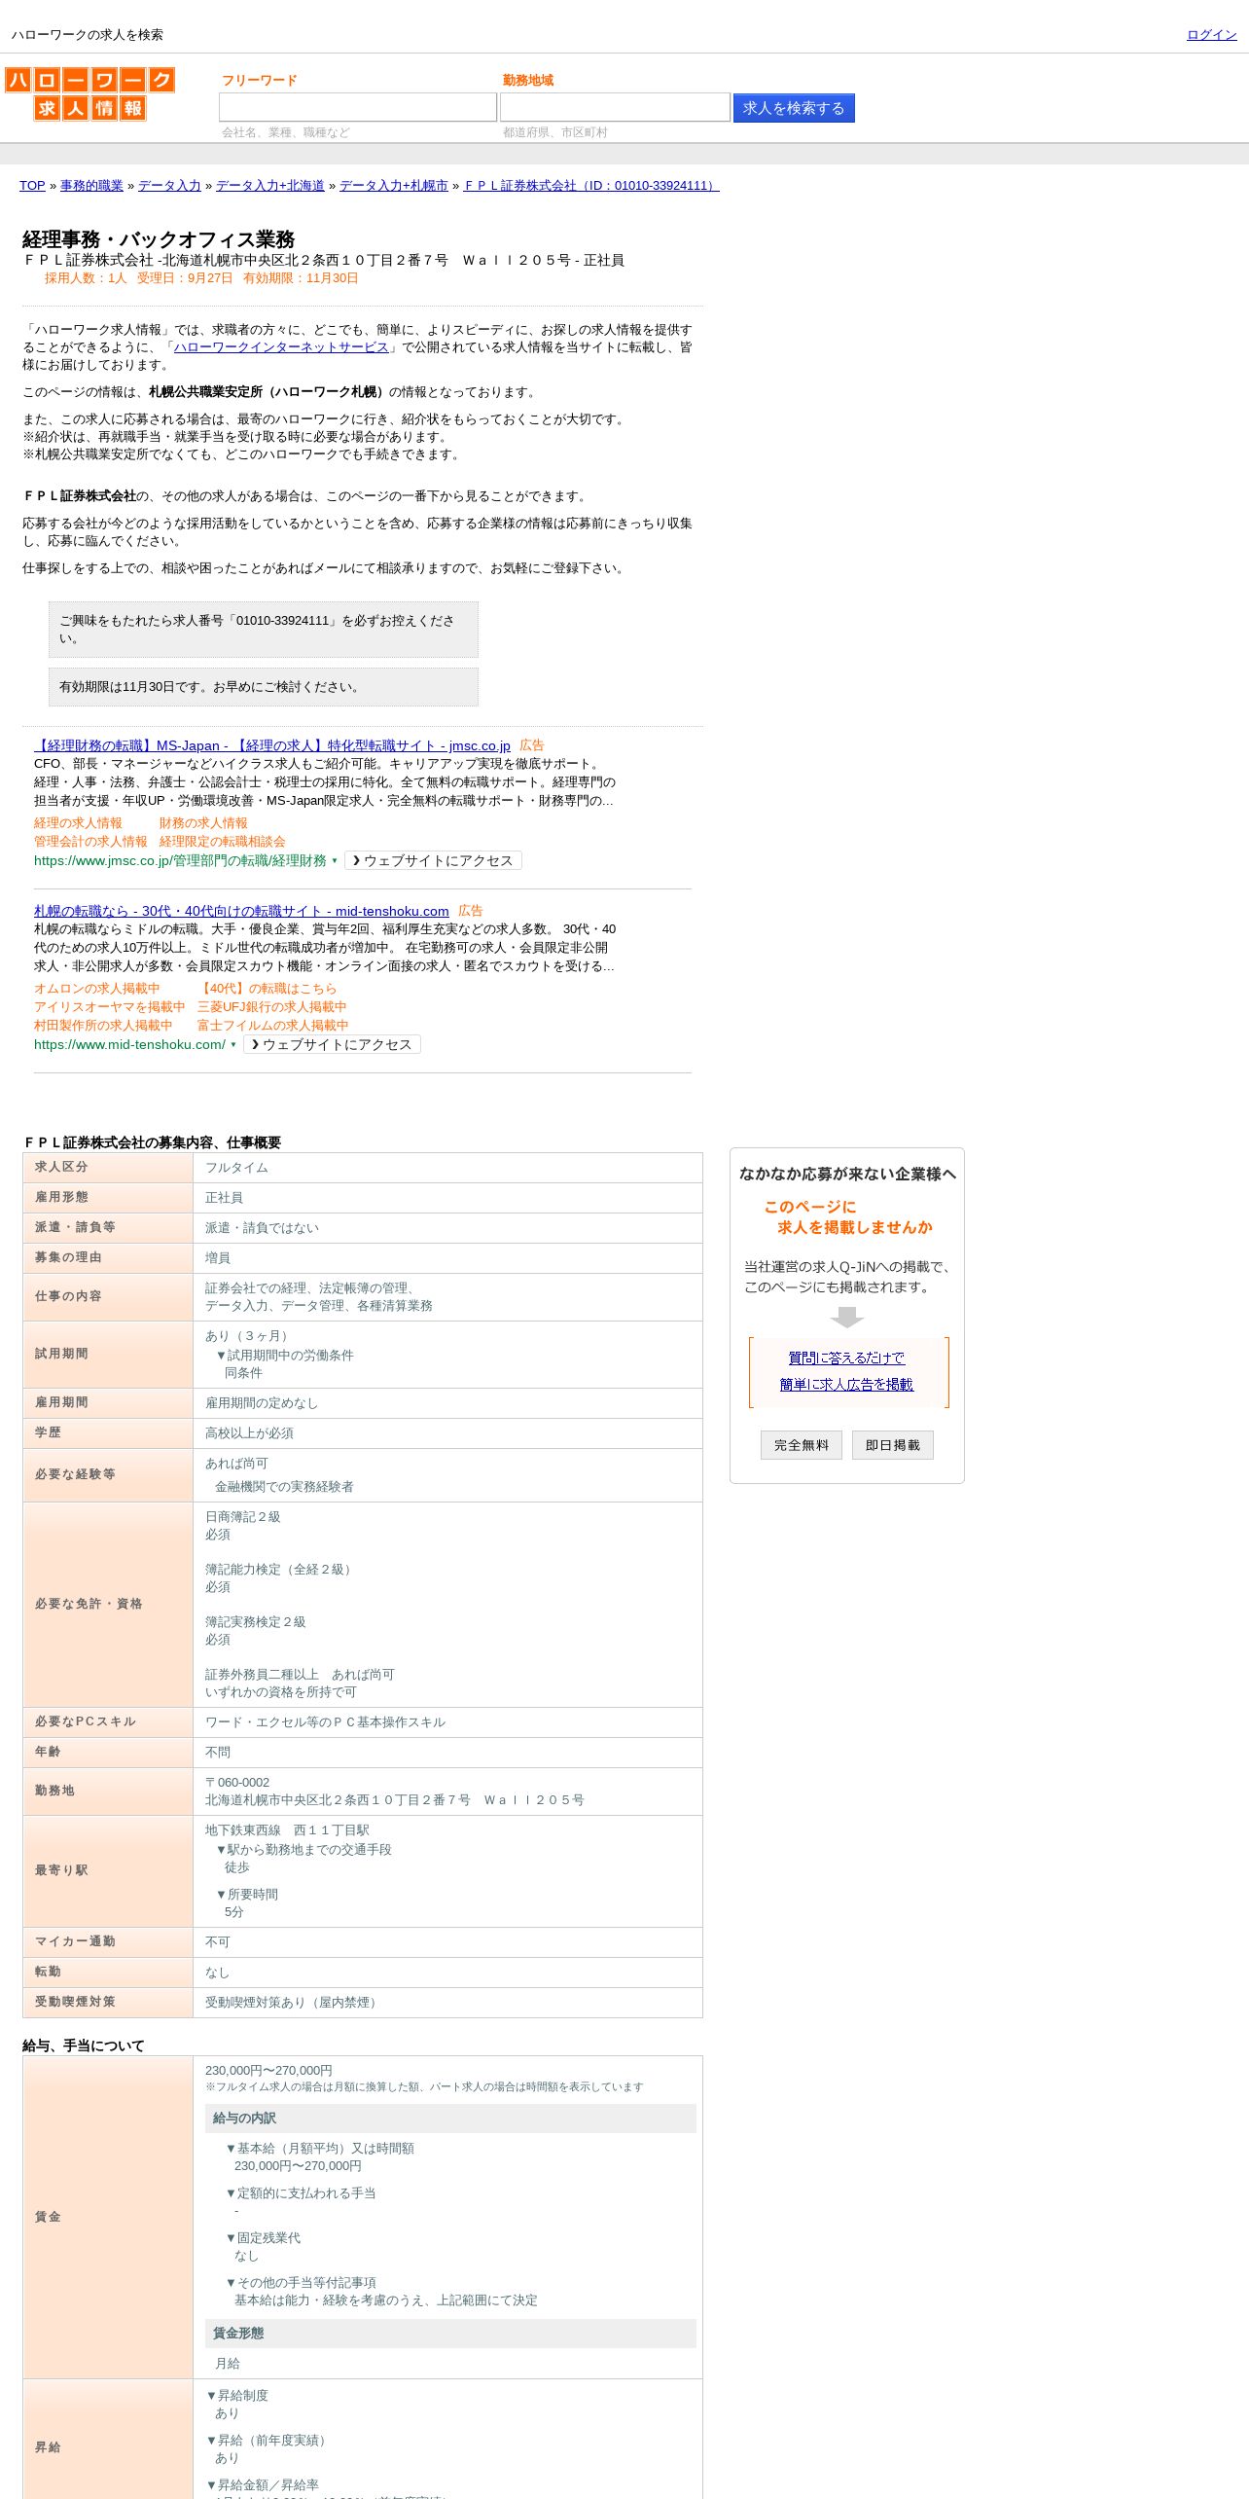
Task: Click ウェブサイトにアクセス for mid-tenshoku ad
Action: coord(332,1045)
